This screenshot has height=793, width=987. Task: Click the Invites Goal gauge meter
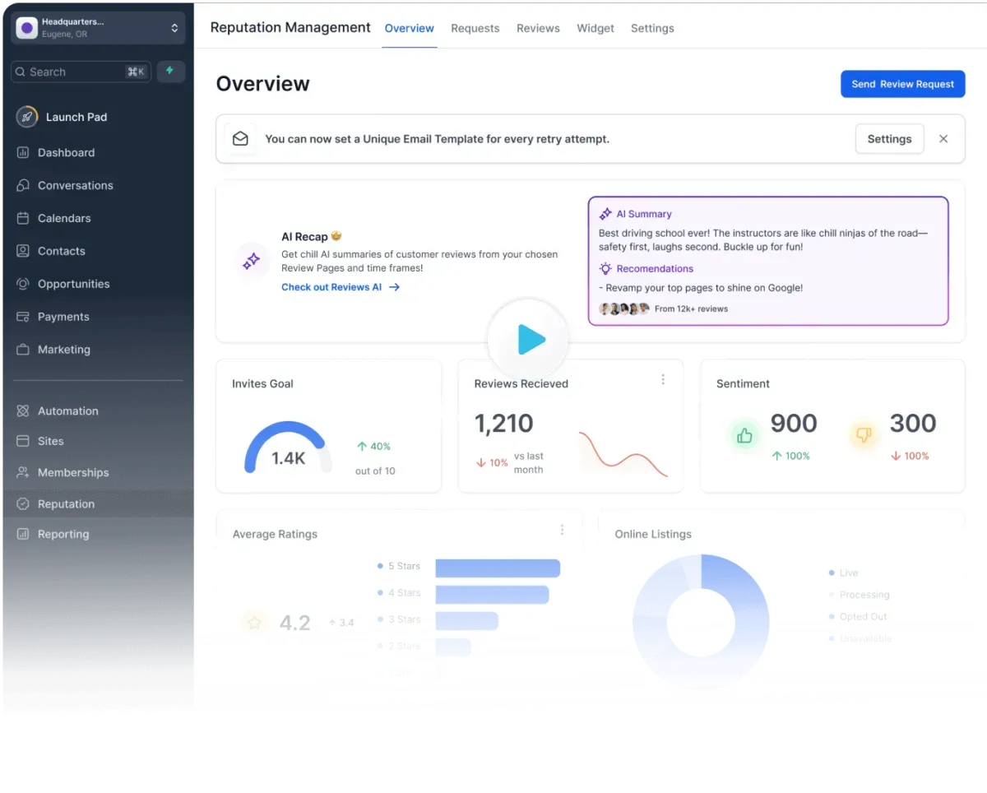[x=288, y=448]
